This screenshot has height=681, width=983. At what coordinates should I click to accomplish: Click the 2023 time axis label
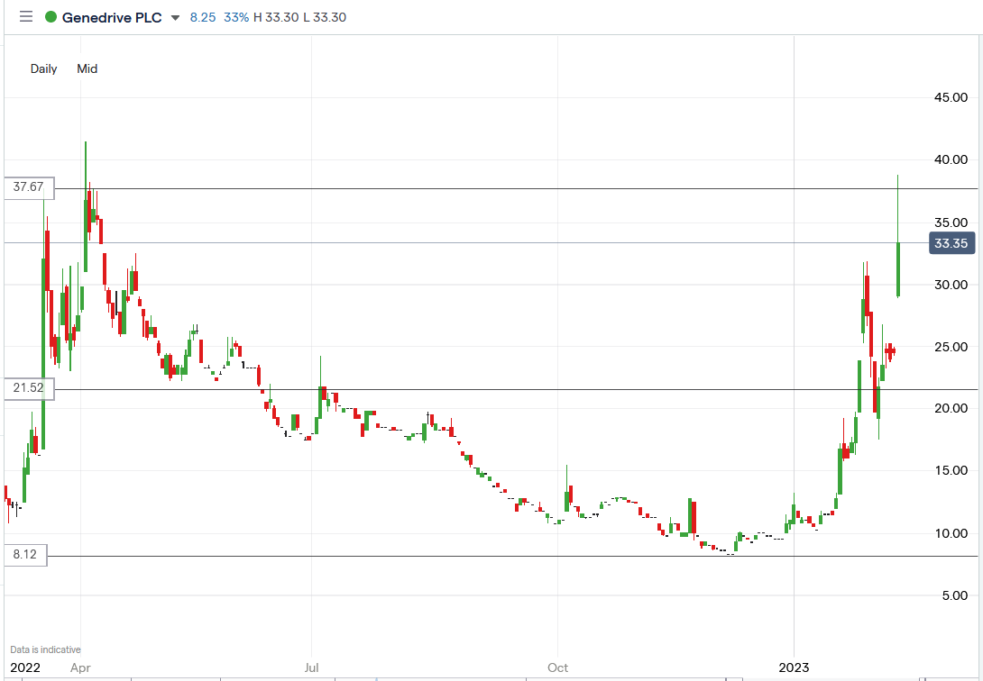click(x=795, y=667)
